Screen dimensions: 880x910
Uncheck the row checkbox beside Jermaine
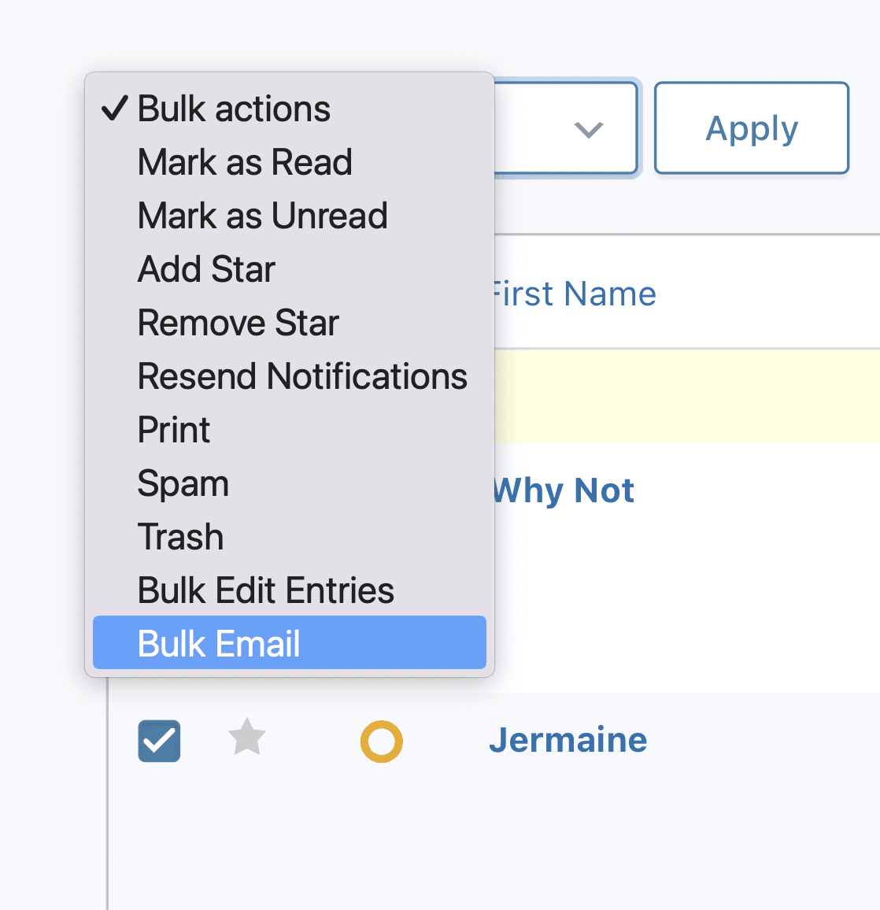[159, 740]
